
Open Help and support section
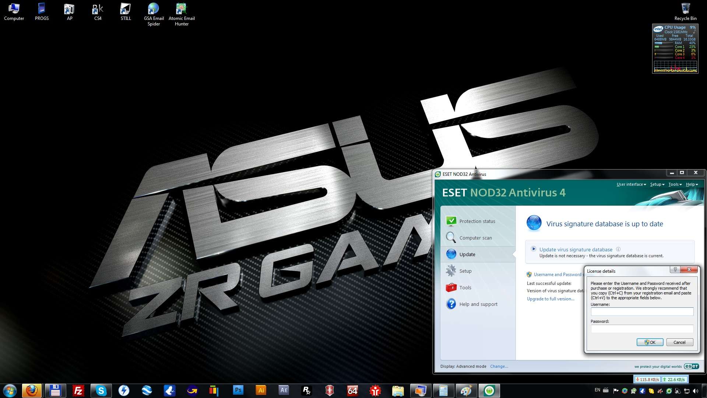click(x=478, y=304)
